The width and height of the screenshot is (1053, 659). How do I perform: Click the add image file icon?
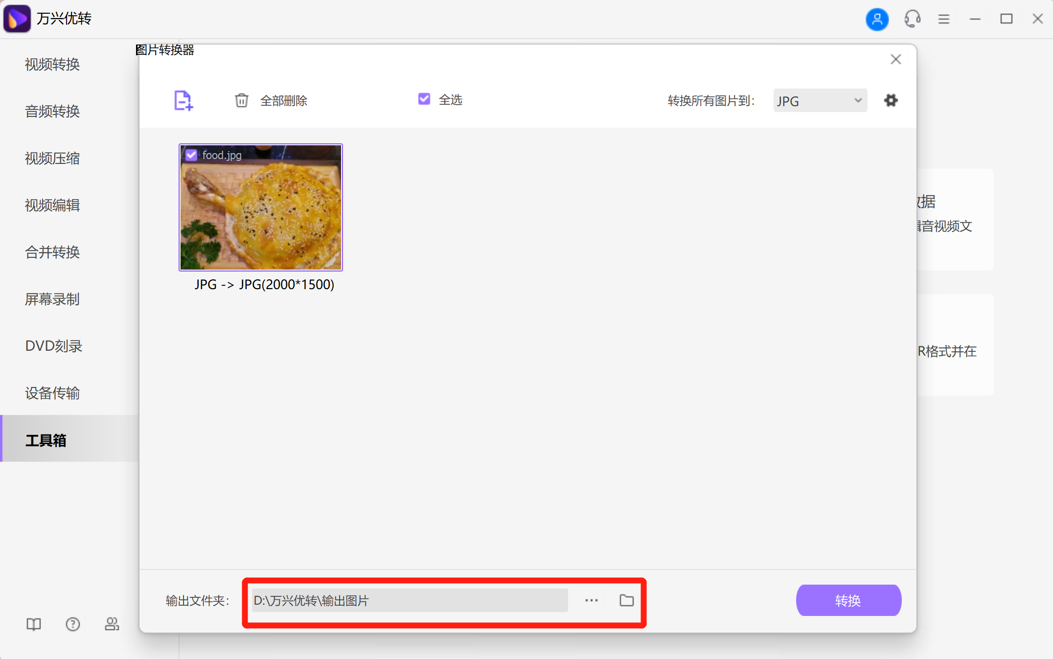(x=183, y=100)
